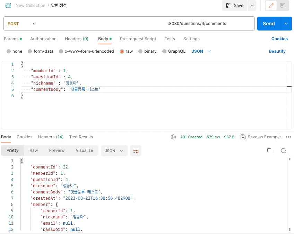The width and height of the screenshot is (294, 234).
Task: Click the "email": null response line
Action: (58, 223)
